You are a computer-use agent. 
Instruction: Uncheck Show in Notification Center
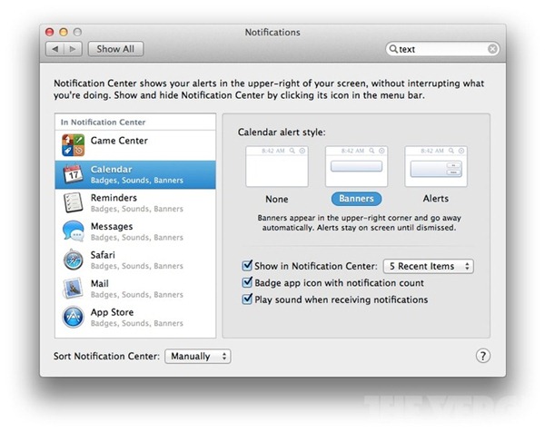point(247,266)
